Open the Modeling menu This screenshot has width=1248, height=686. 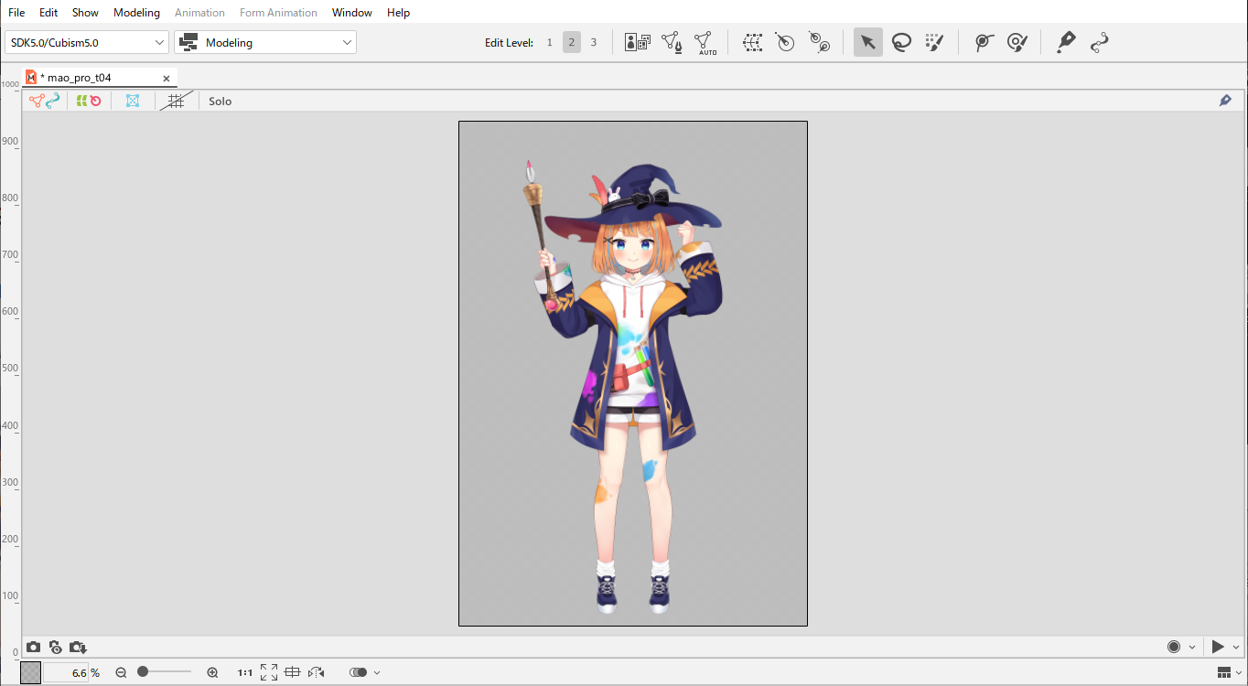136,13
